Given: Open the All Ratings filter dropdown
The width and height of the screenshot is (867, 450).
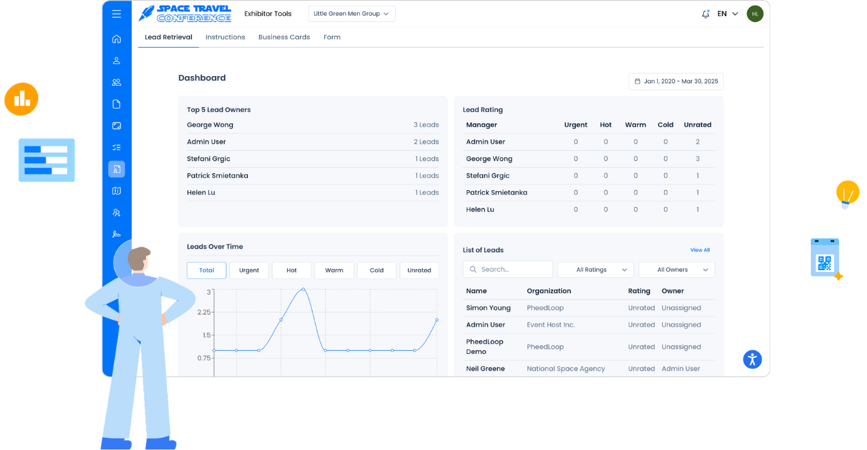Looking at the screenshot, I should (x=596, y=269).
